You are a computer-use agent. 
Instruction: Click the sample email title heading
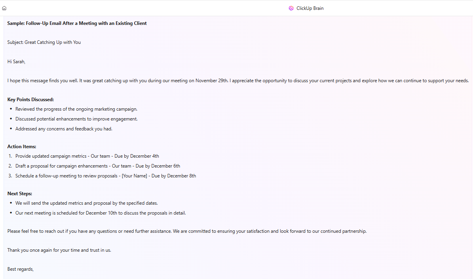click(x=76, y=23)
